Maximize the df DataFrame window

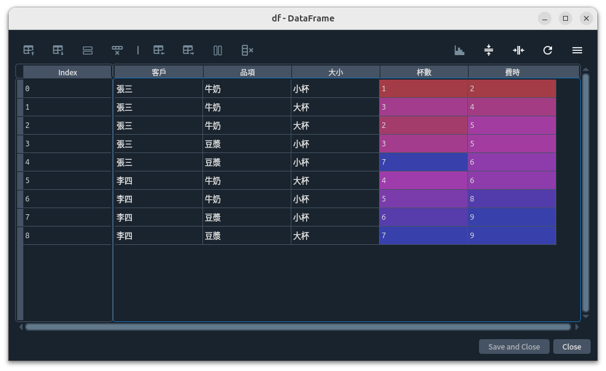click(566, 18)
